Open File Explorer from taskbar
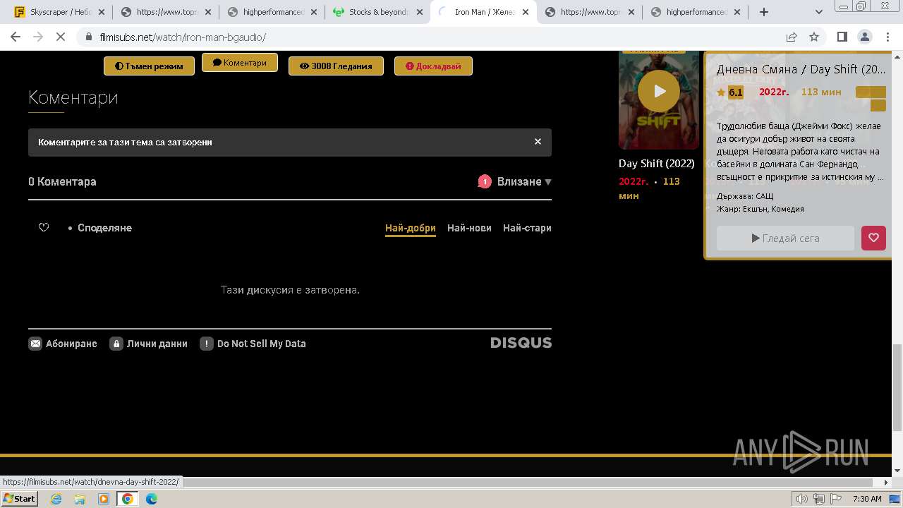This screenshot has height=508, width=903. pyautogui.click(x=80, y=498)
